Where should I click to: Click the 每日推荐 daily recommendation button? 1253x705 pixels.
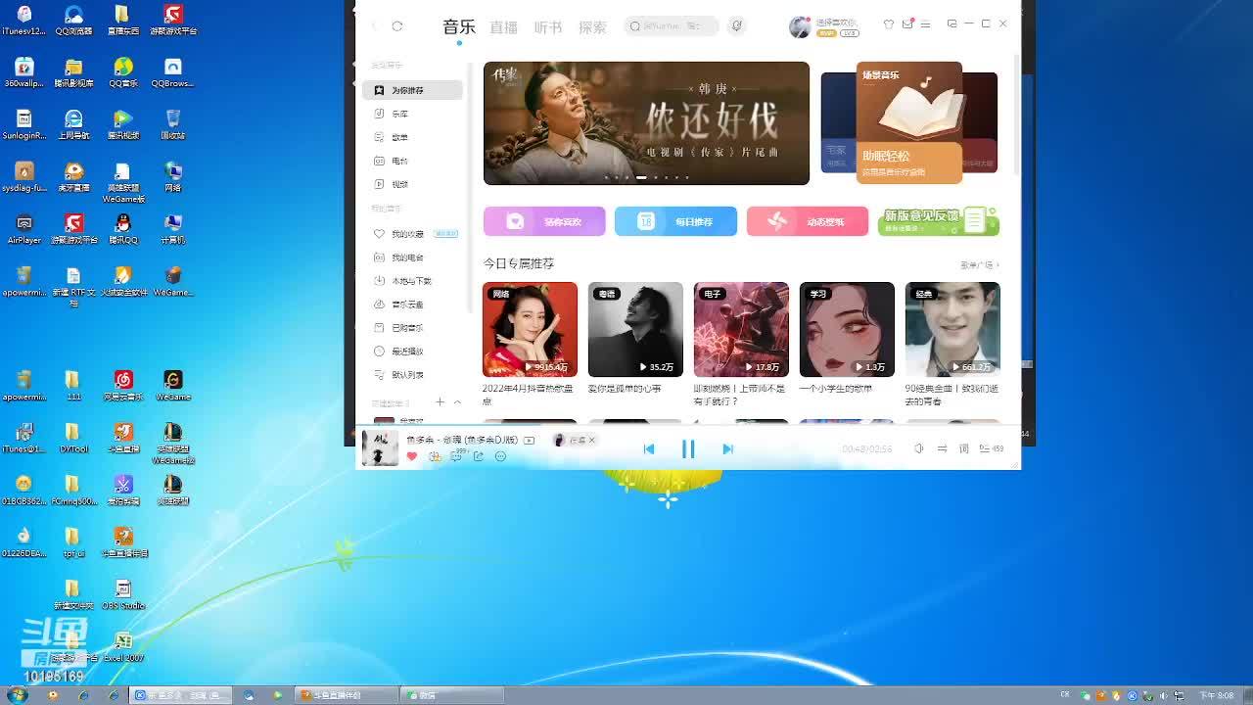point(675,221)
